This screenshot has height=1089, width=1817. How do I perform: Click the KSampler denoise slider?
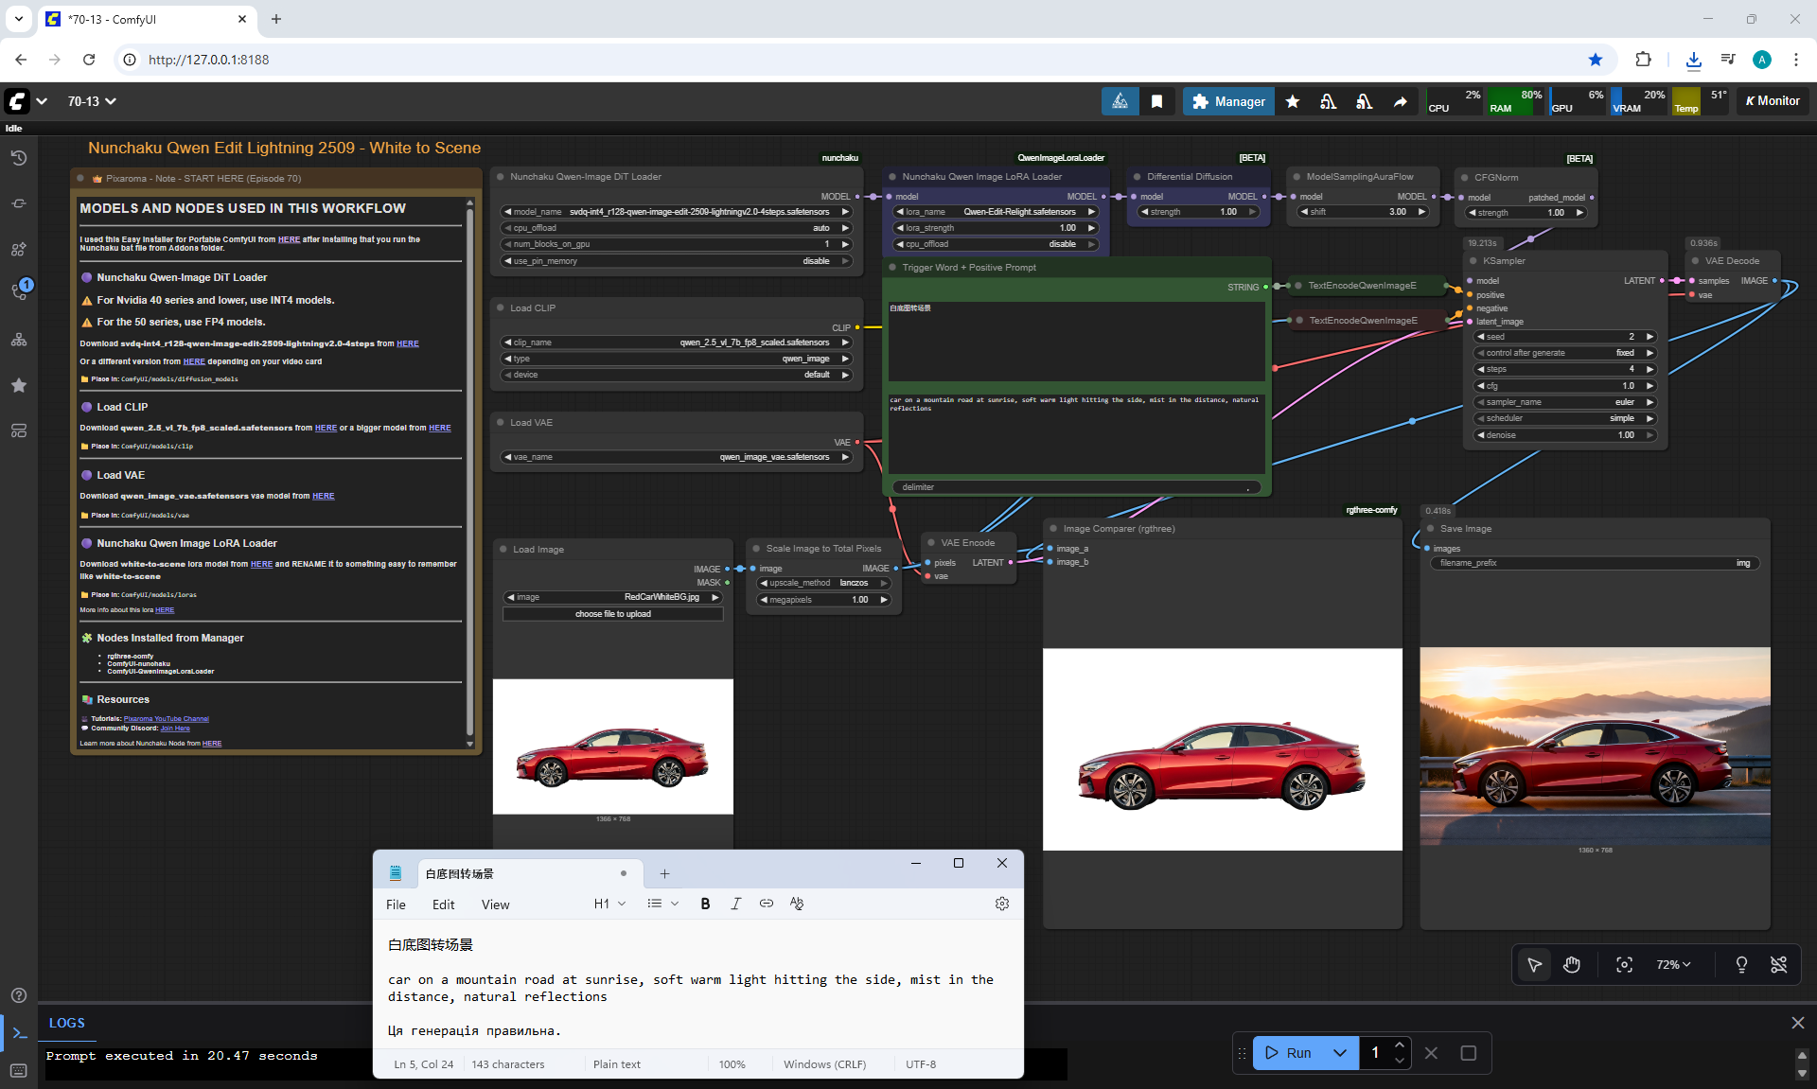[x=1565, y=435]
